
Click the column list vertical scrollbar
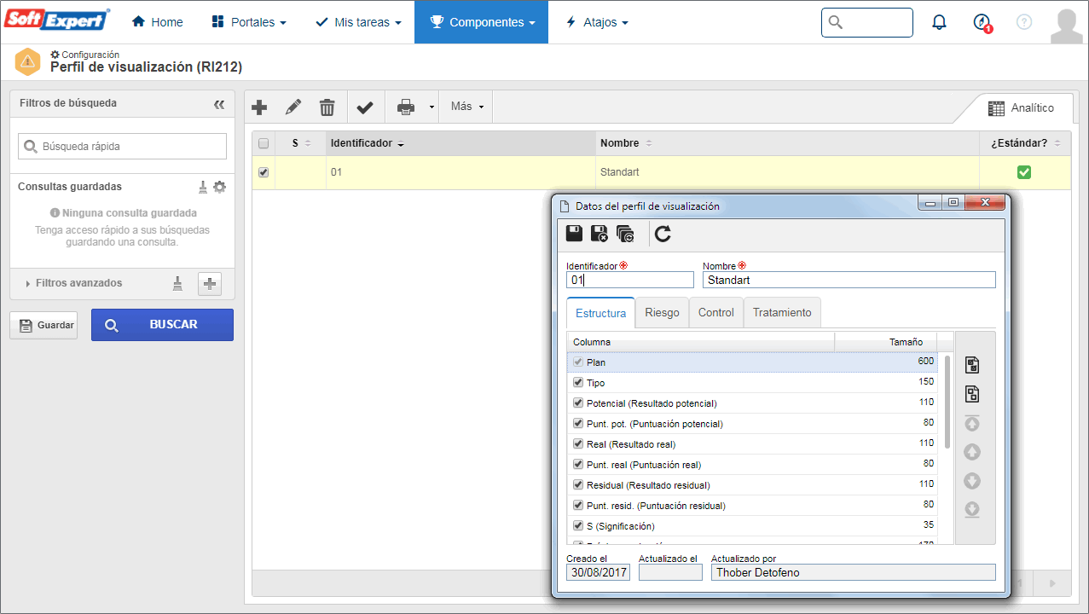947,402
